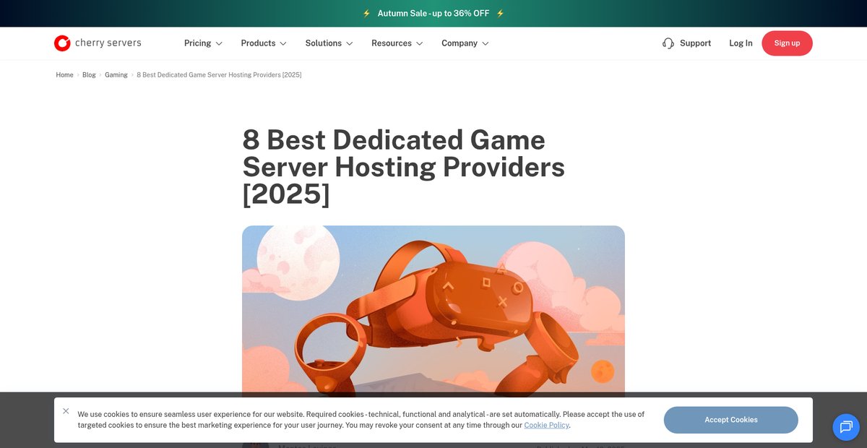Expand the Products dropdown menu
This screenshot has width=867, height=448.
tap(264, 43)
